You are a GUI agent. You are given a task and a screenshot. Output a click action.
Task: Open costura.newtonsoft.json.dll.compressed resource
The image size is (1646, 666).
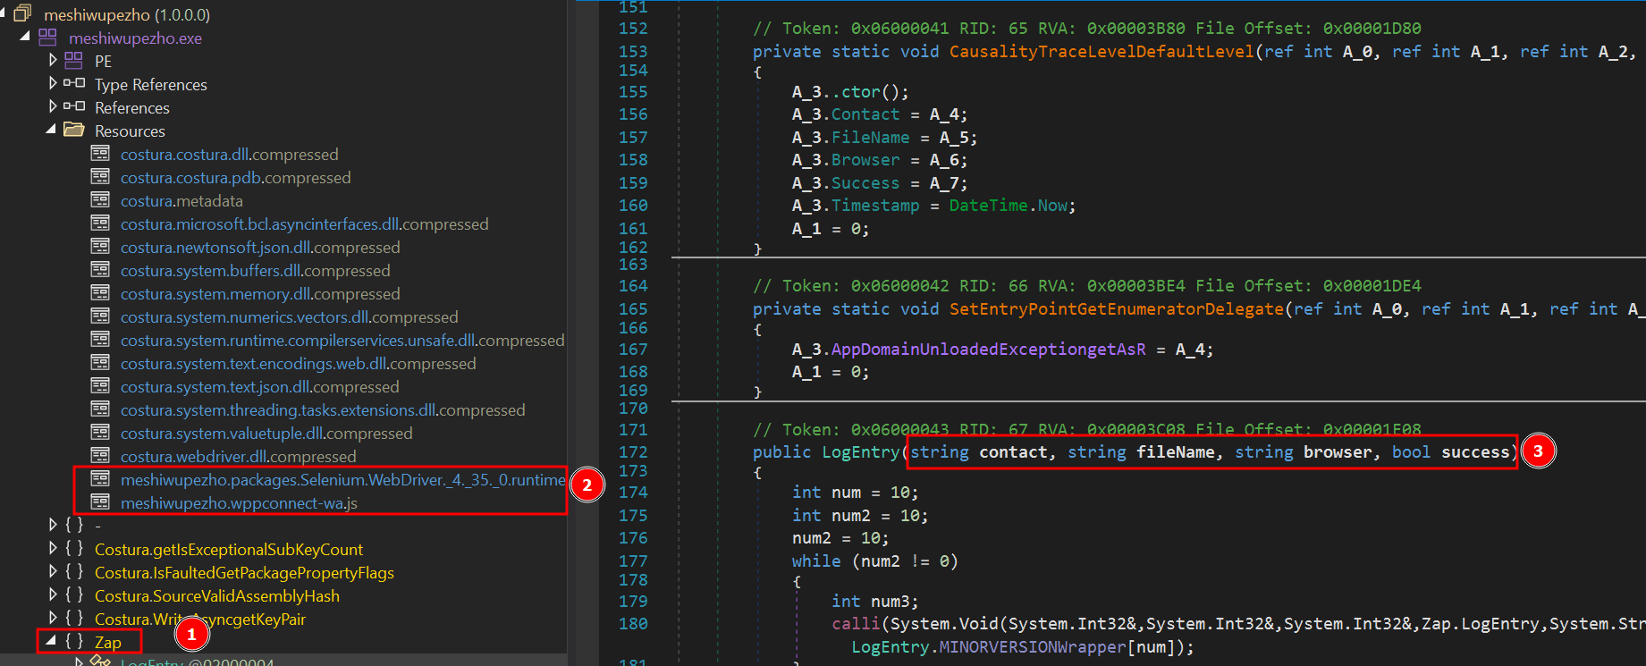point(259,247)
